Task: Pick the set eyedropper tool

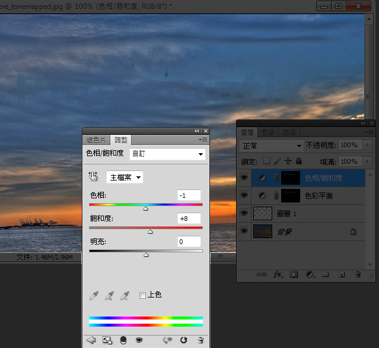Action: [x=94, y=296]
